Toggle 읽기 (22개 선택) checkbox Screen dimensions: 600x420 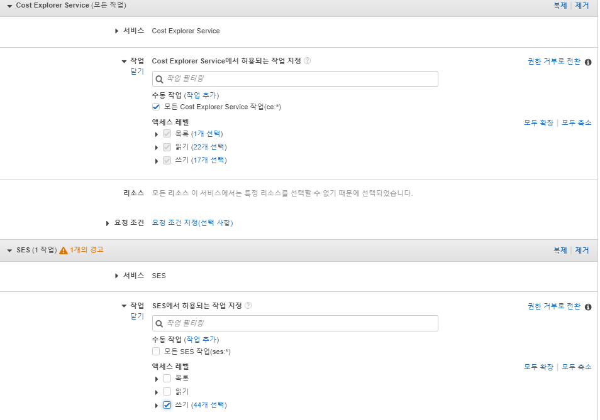167,147
